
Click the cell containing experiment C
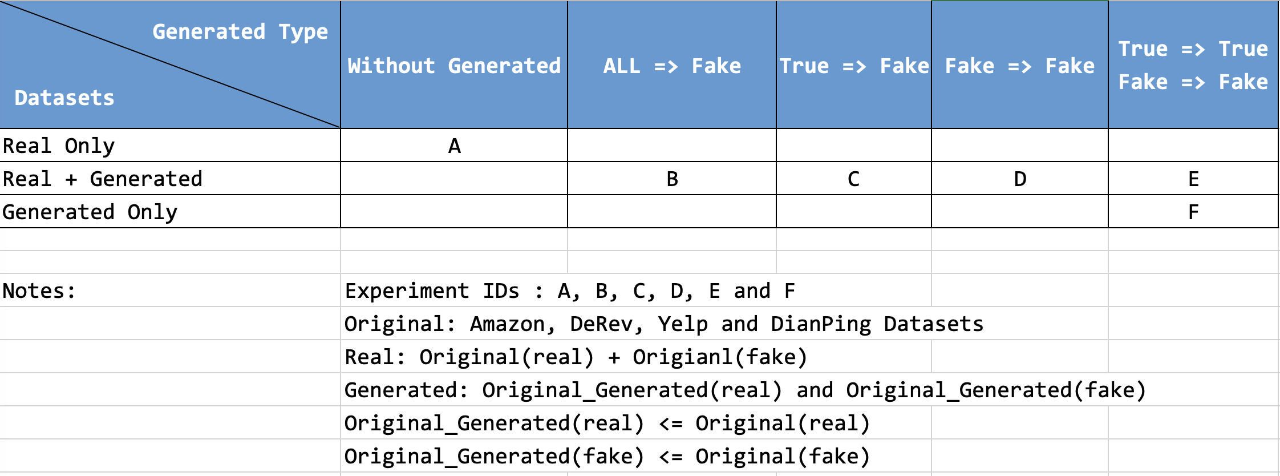click(853, 179)
